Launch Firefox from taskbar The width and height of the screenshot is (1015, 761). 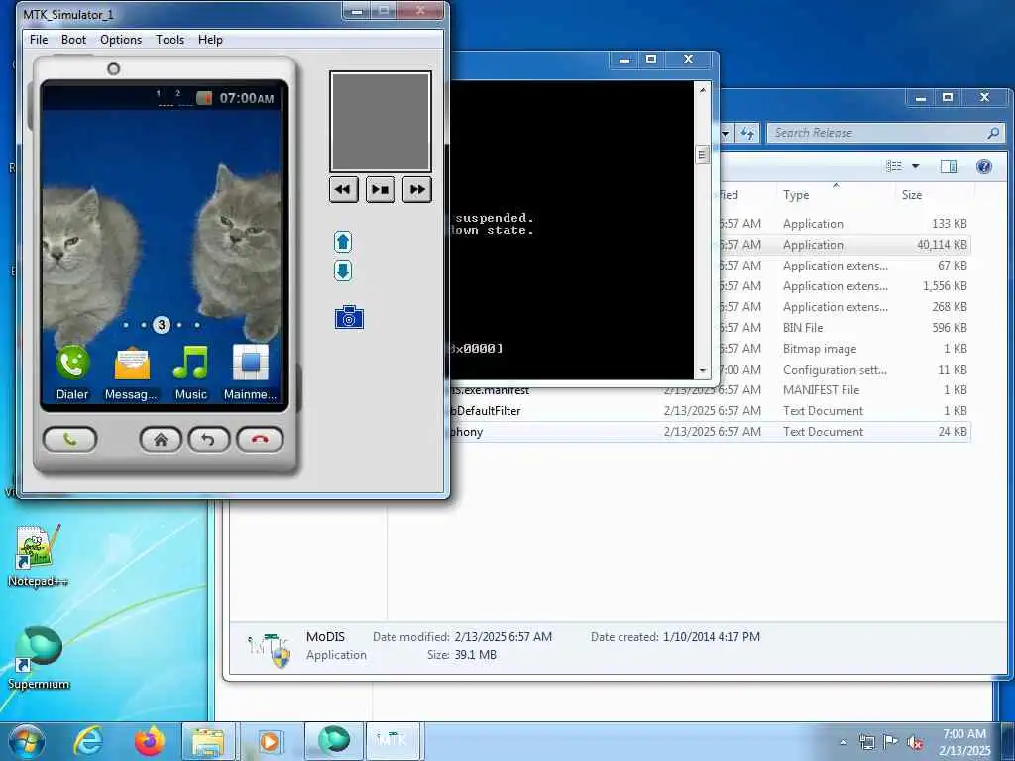pos(150,741)
